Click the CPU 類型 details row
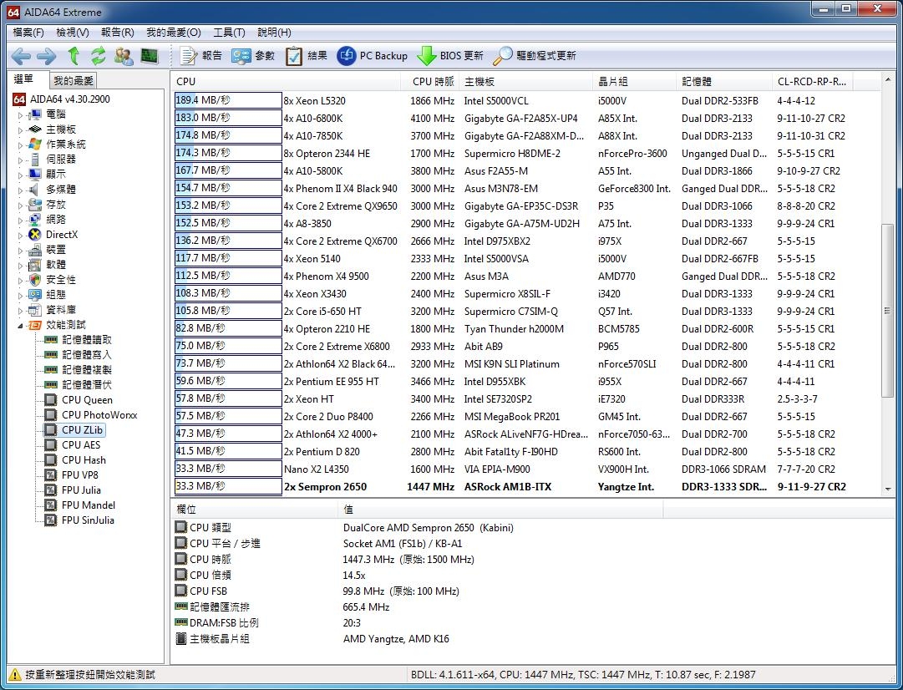Viewport: 903px width, 690px height. point(418,528)
